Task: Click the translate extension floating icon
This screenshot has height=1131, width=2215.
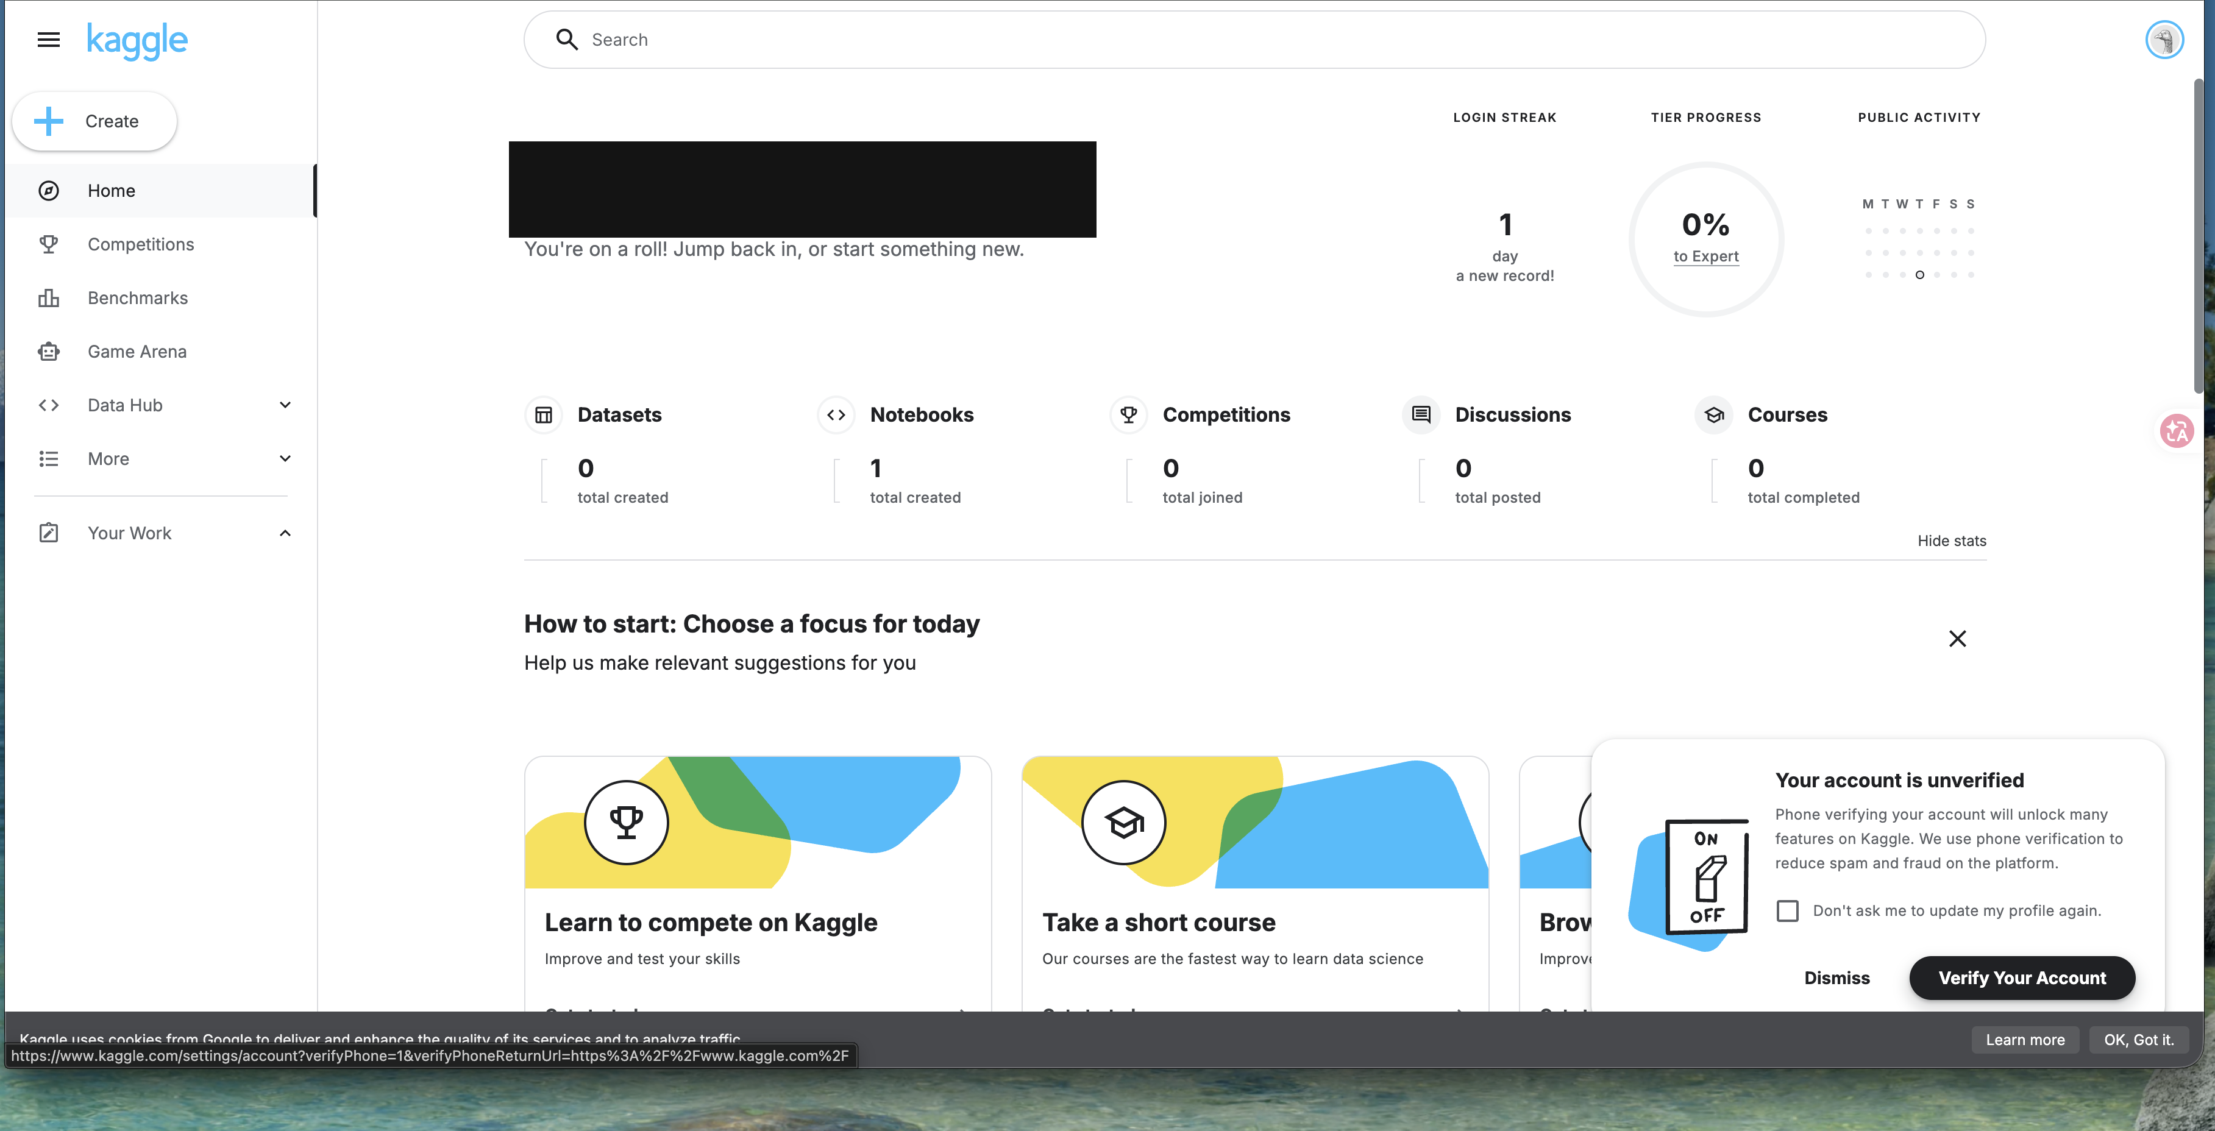Action: 2177,431
